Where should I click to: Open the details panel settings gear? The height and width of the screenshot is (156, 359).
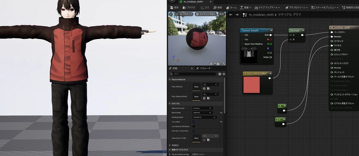224,74
